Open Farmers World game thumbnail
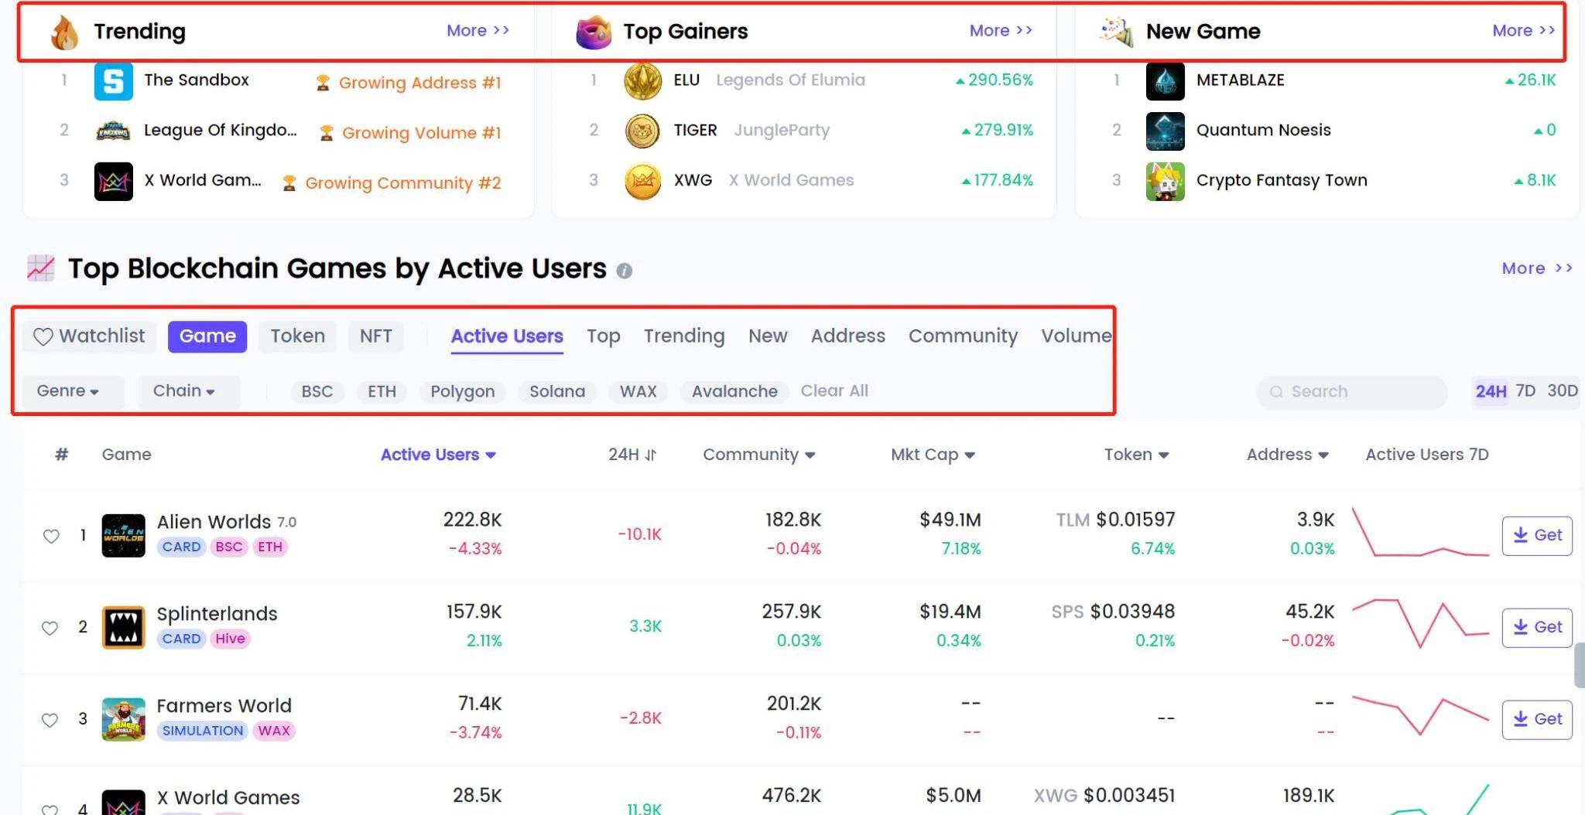 pyautogui.click(x=123, y=719)
